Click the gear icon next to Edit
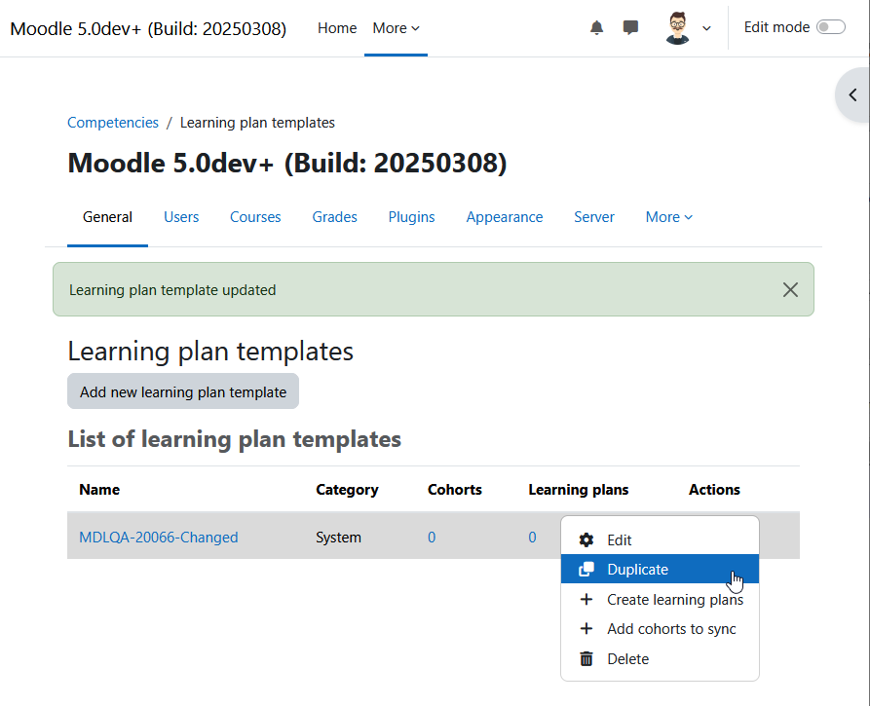 click(x=586, y=539)
